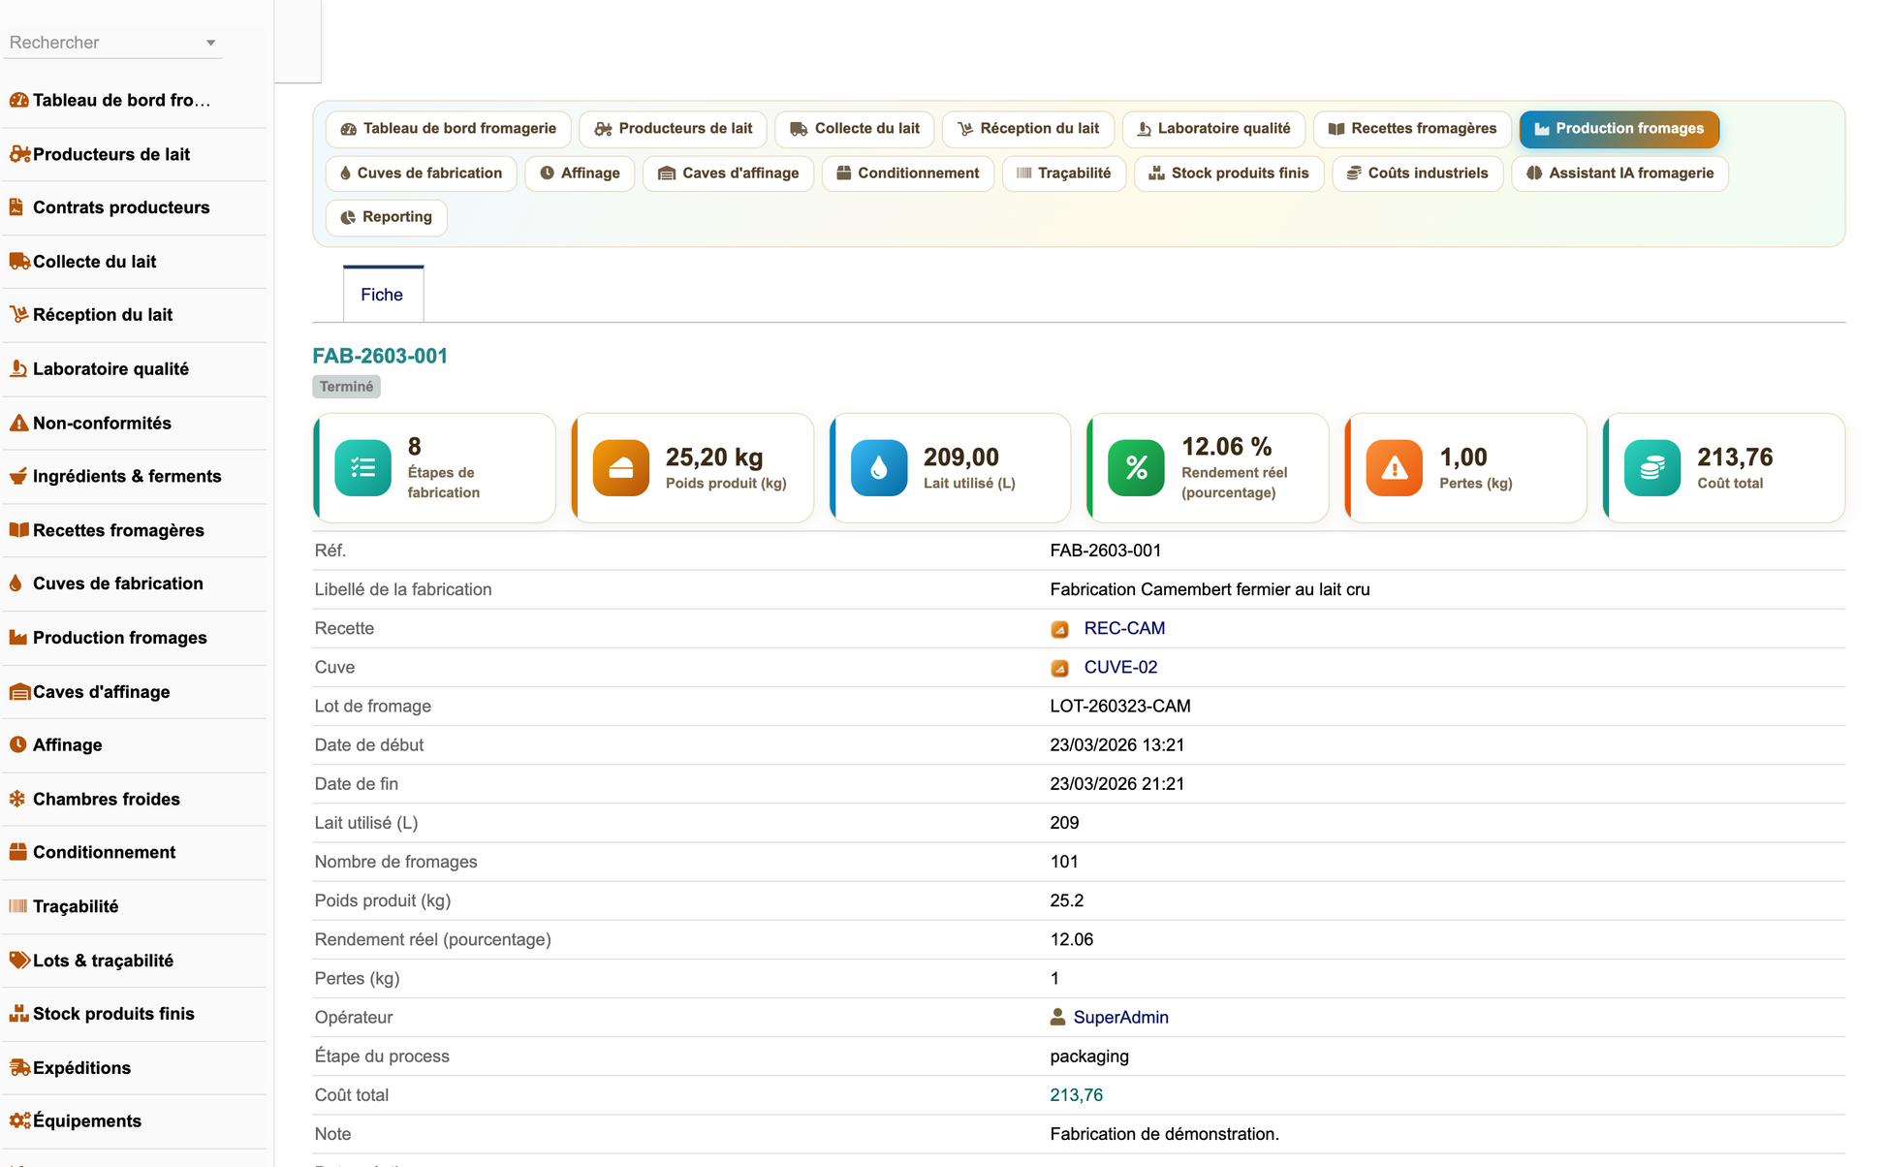Click the Traçabilité sidebar barcode icon
The image size is (1886, 1167).
tap(17, 905)
